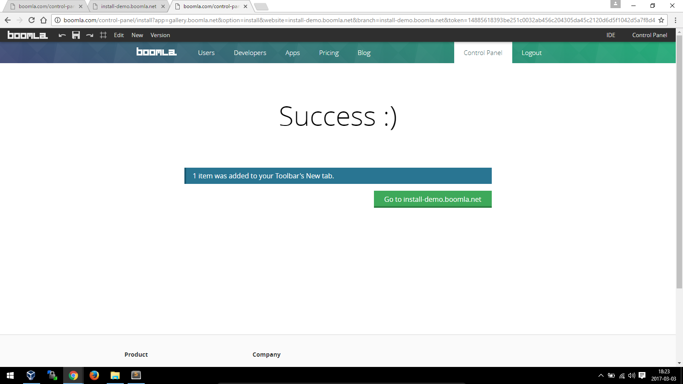The width and height of the screenshot is (683, 384).
Task: Open the New menu in Boomla toolbar
Action: (x=137, y=35)
